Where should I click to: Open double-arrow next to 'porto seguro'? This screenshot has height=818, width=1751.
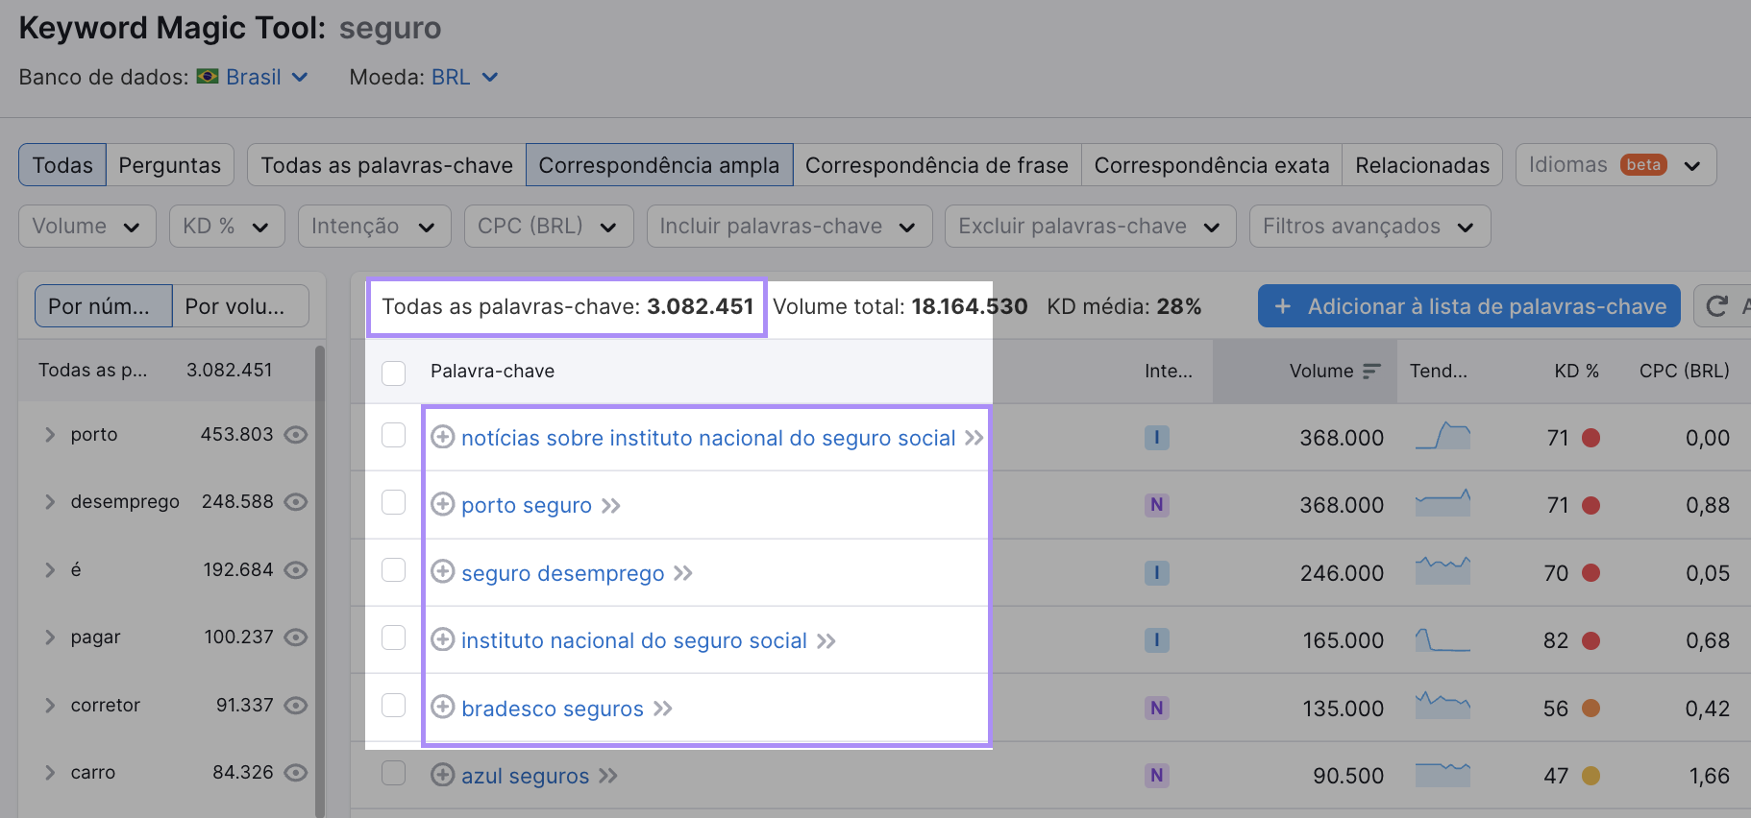611,505
